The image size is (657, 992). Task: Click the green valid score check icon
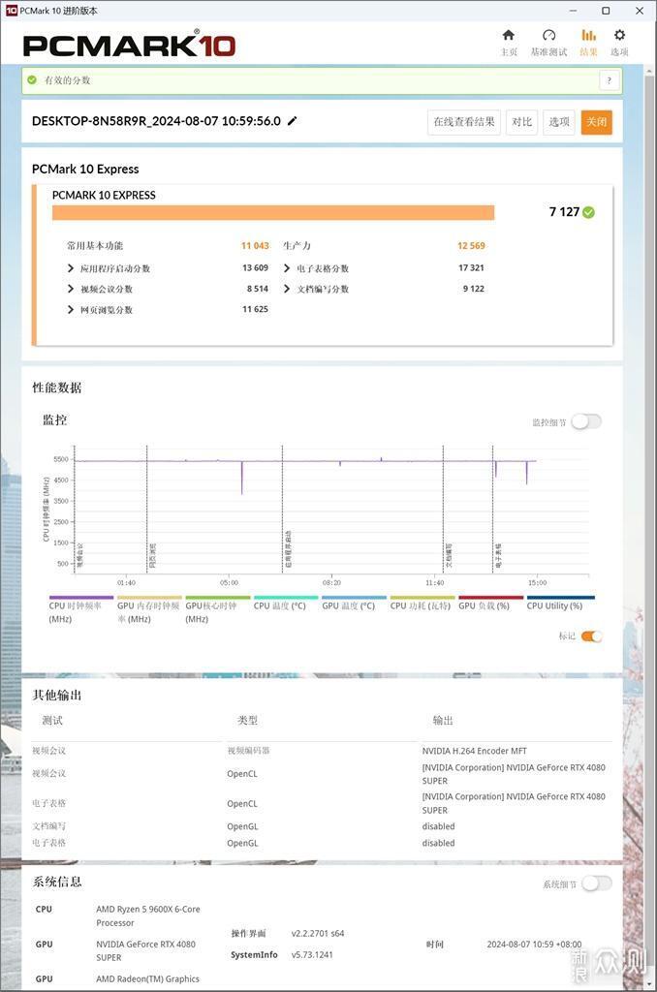point(32,80)
